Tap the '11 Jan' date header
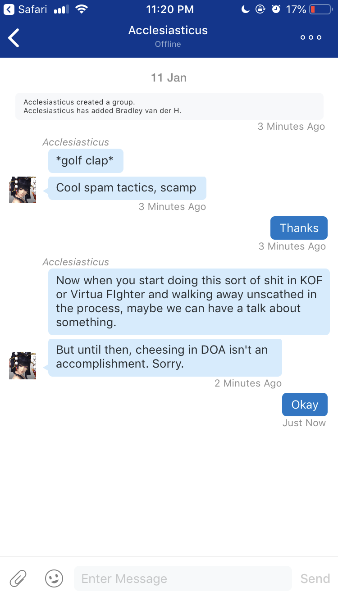338x601 pixels. [169, 78]
